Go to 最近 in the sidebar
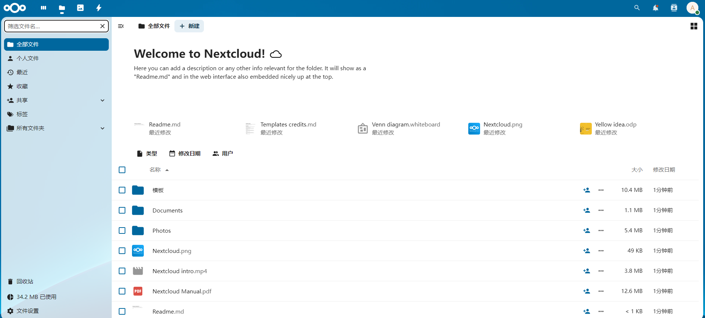 pos(22,72)
